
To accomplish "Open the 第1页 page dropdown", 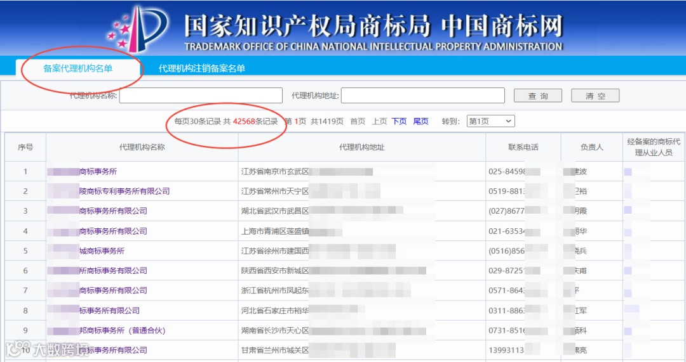I will point(490,121).
